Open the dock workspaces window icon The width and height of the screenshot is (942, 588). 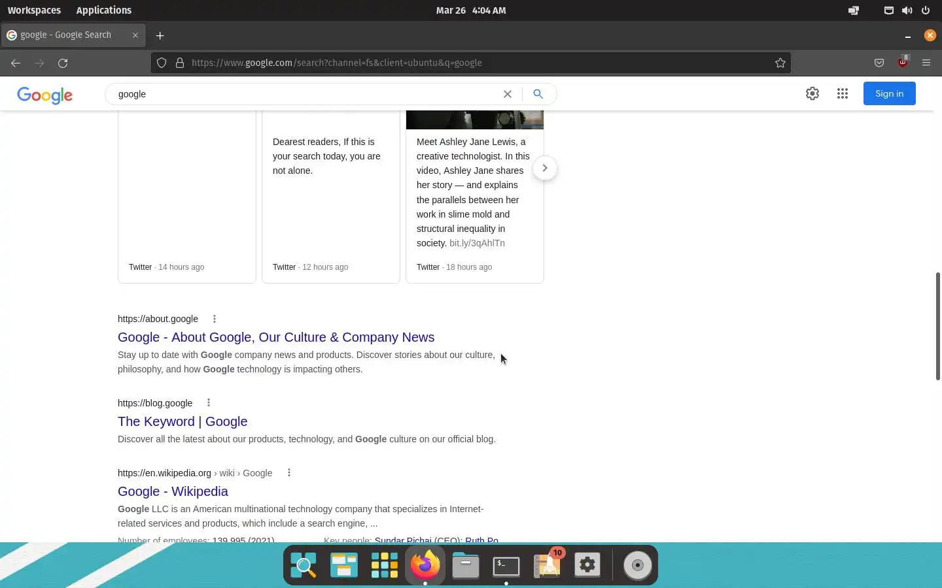344,565
